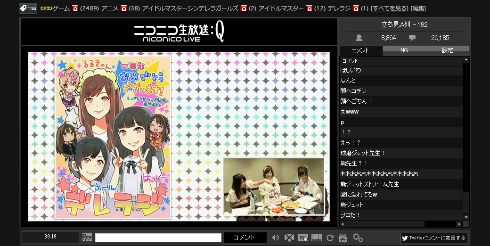This screenshot has height=246, width=490.
Task: Open the gamepad APP icon
Action: pos(343,238)
